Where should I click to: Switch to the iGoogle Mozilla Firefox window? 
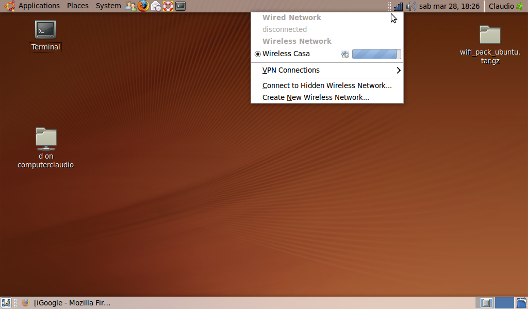click(67, 303)
